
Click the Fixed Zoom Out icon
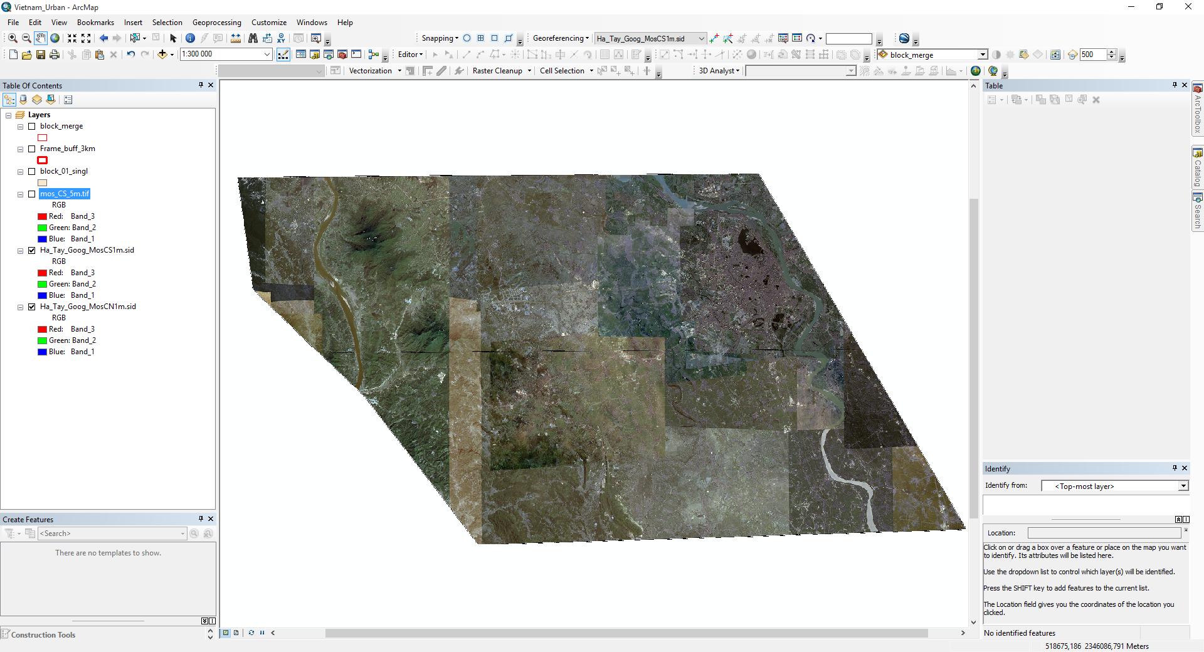(x=86, y=38)
